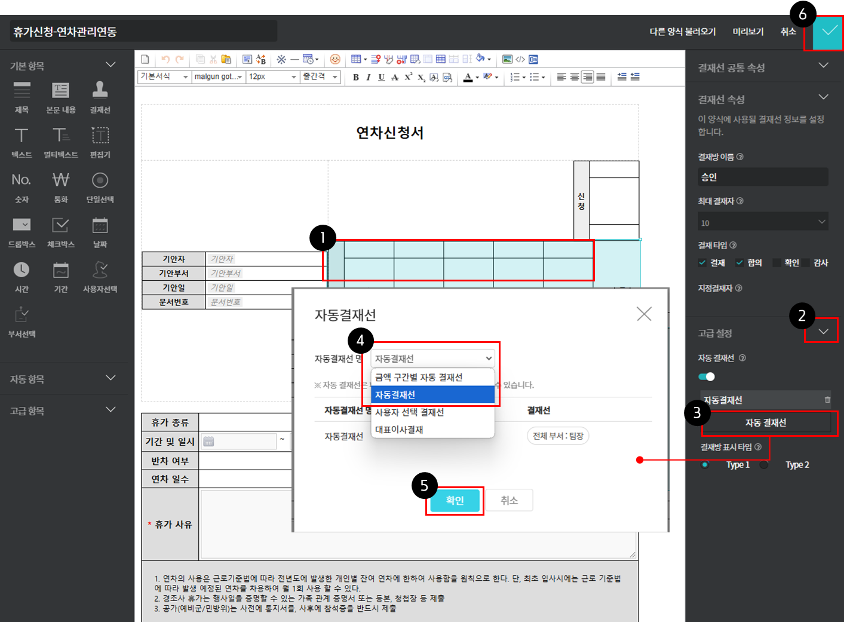Add the 체크박스 checkbox component

pyautogui.click(x=60, y=225)
